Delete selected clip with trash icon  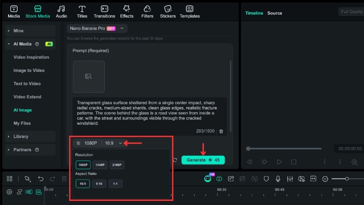pos(64,179)
